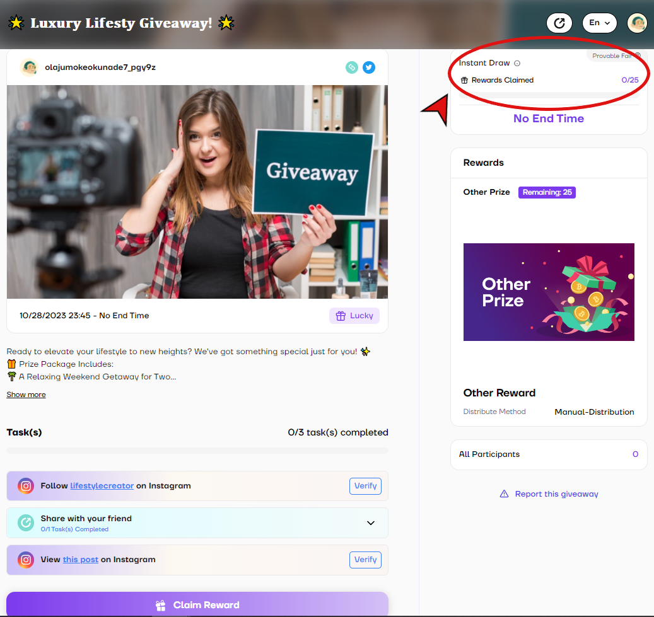Image resolution: width=654 pixels, height=617 pixels.
Task: Click the Giveaway banner image
Action: (x=197, y=192)
